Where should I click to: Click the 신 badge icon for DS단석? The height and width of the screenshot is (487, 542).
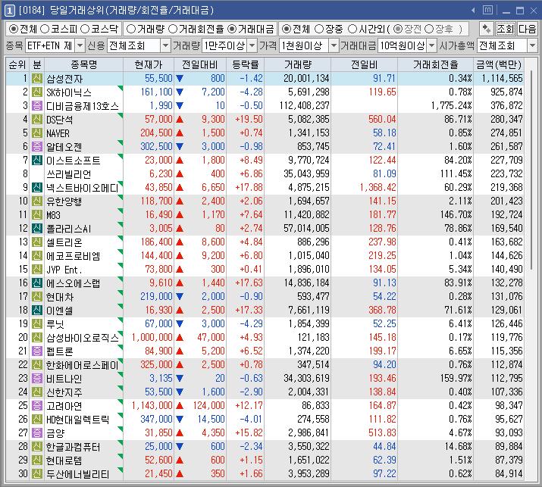point(37,120)
